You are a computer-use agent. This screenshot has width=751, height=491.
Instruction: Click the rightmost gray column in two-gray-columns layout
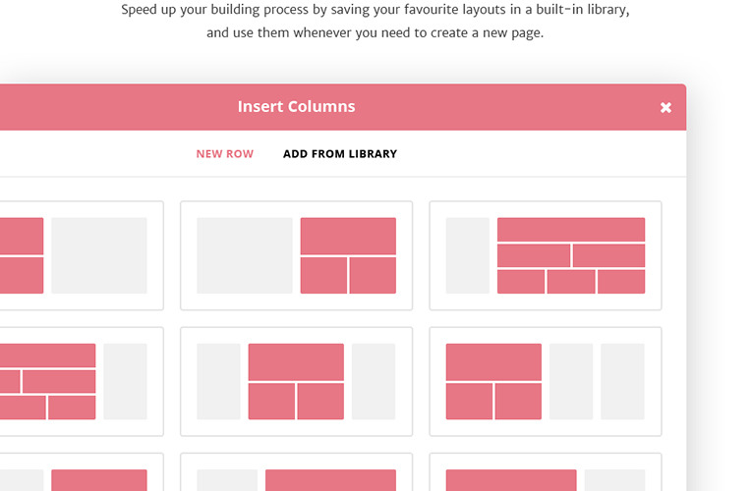622,381
